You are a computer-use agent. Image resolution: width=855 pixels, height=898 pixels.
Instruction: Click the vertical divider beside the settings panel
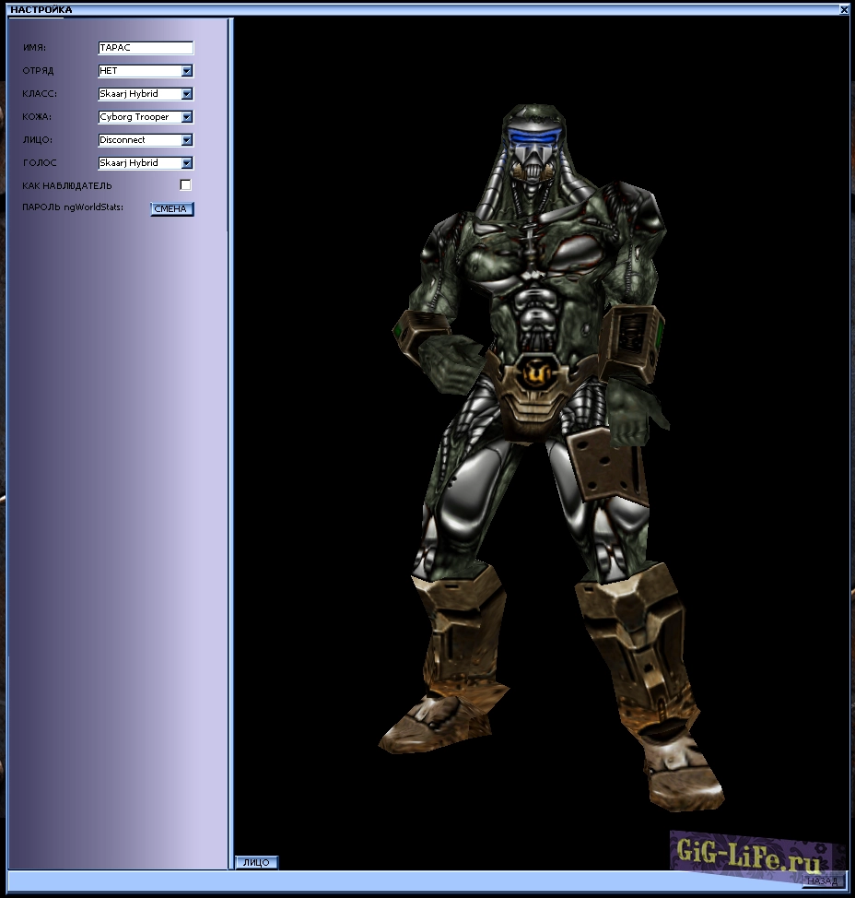[x=230, y=443]
